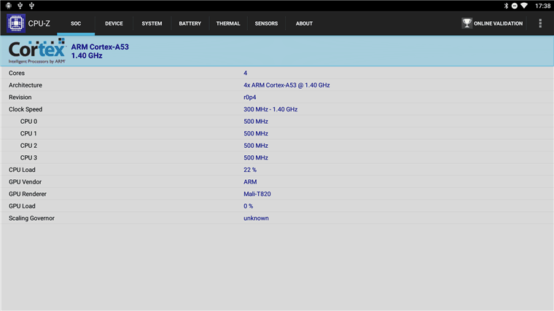Click the unknown scaling governor value
The height and width of the screenshot is (311, 554).
click(x=256, y=219)
